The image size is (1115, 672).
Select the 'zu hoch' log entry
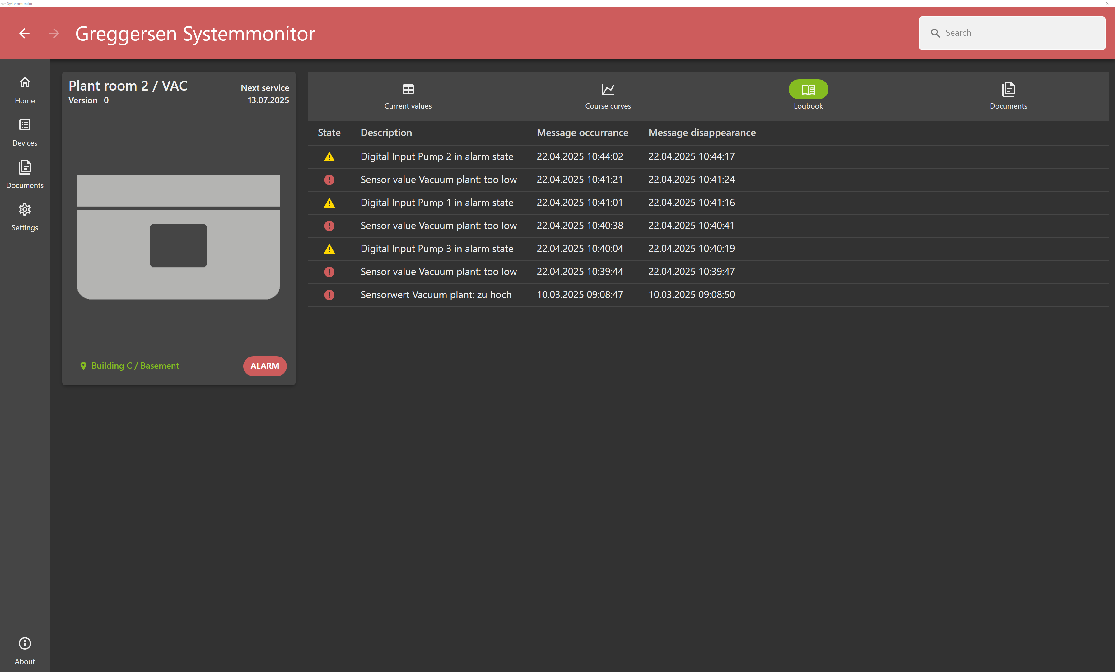[x=435, y=295]
